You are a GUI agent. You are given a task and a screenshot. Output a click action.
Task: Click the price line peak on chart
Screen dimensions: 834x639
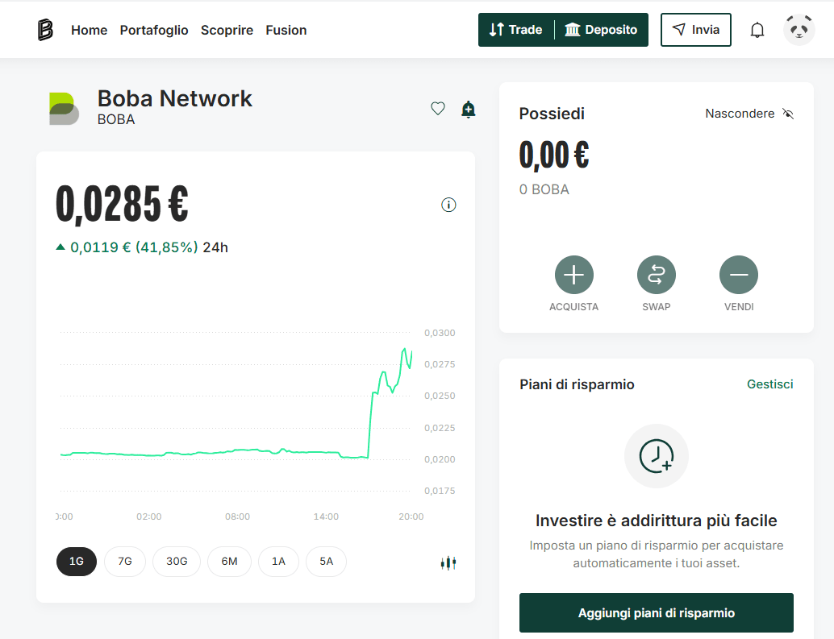click(x=405, y=350)
